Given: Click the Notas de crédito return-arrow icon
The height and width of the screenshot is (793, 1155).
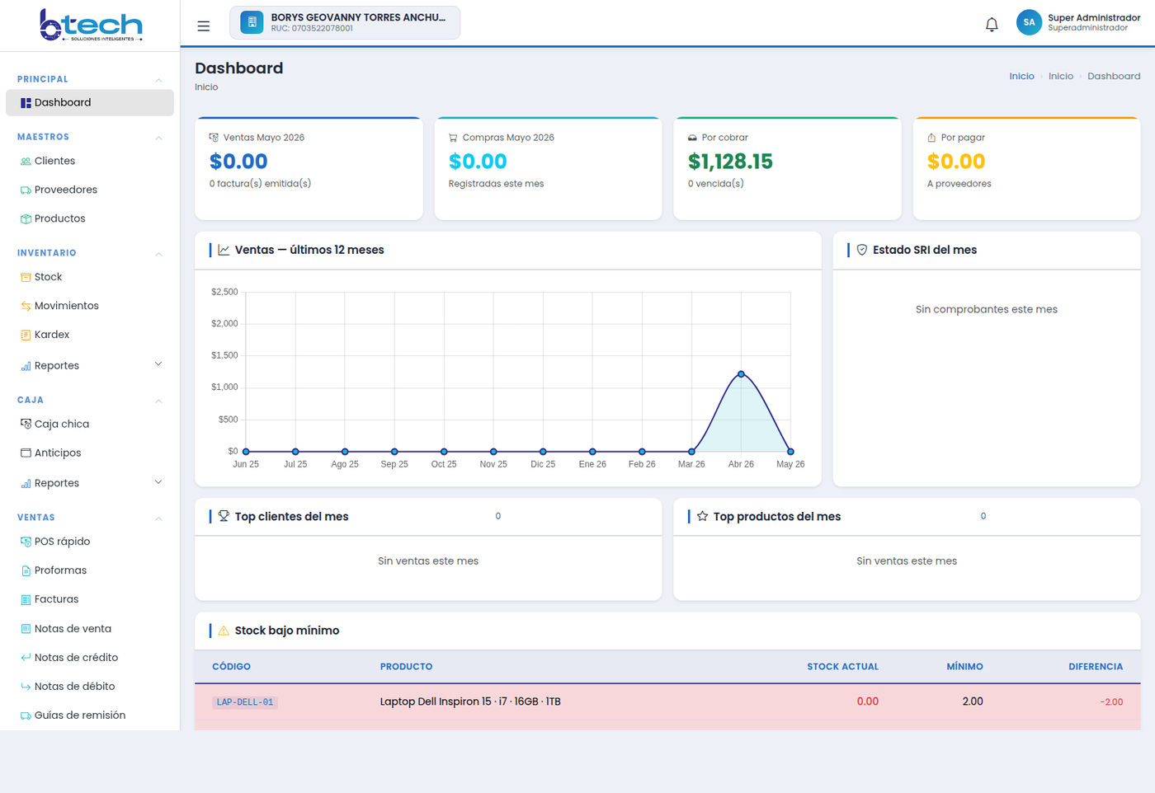Looking at the screenshot, I should (26, 658).
